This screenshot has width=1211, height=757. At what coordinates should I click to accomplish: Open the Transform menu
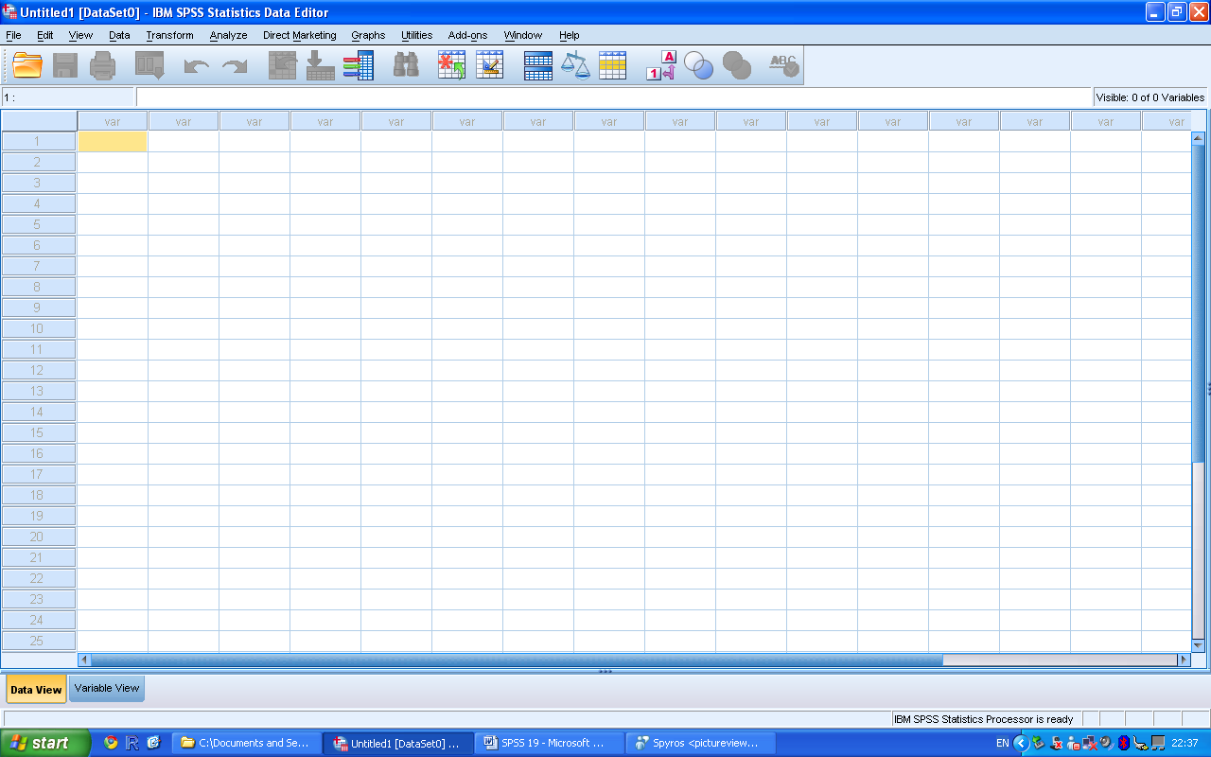tap(169, 35)
